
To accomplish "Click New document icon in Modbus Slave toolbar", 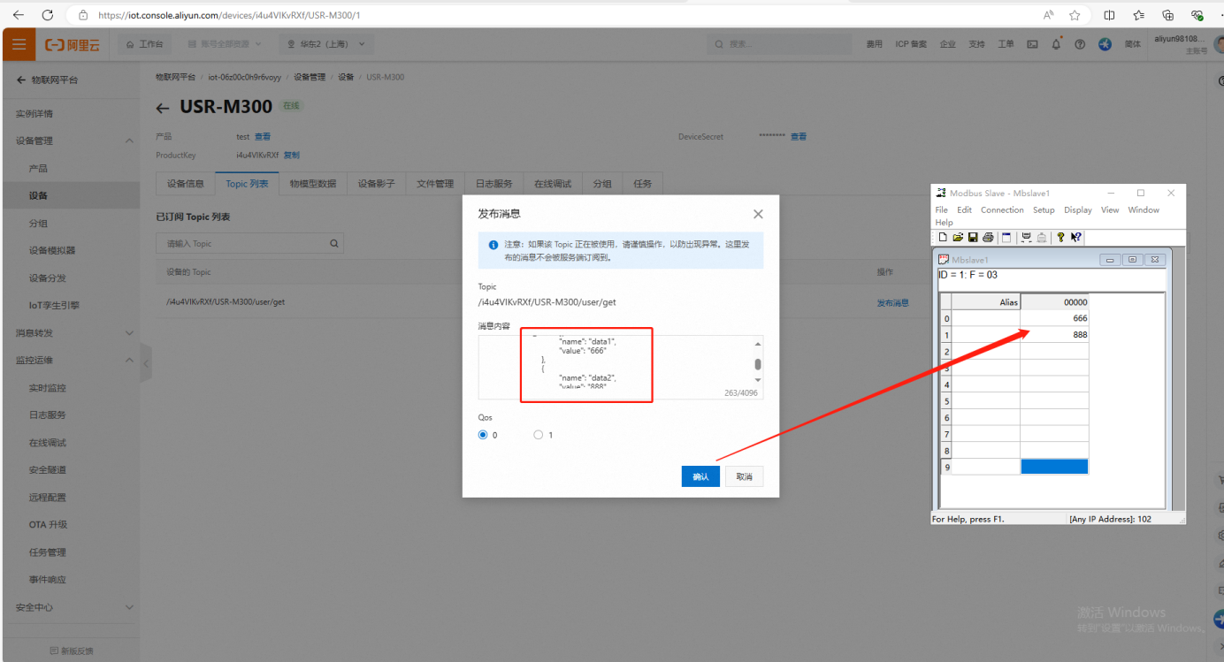I will coord(943,237).
